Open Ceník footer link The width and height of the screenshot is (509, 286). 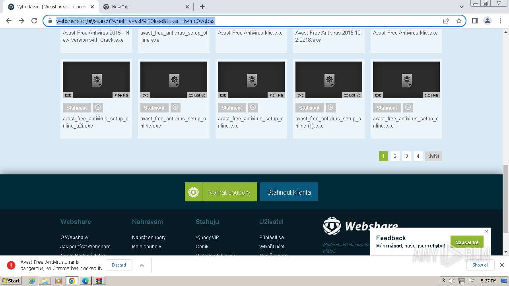(202, 246)
